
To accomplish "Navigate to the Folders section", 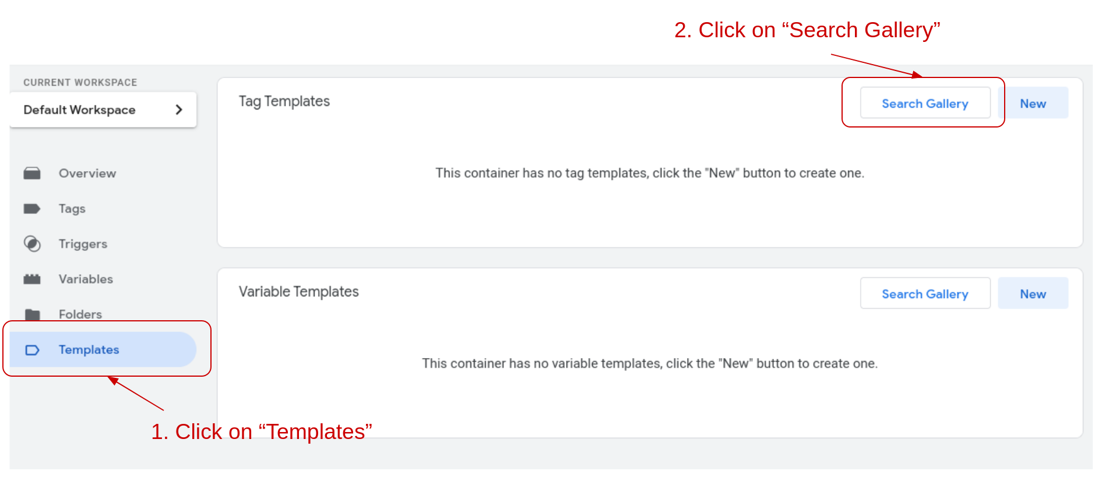I will point(80,314).
